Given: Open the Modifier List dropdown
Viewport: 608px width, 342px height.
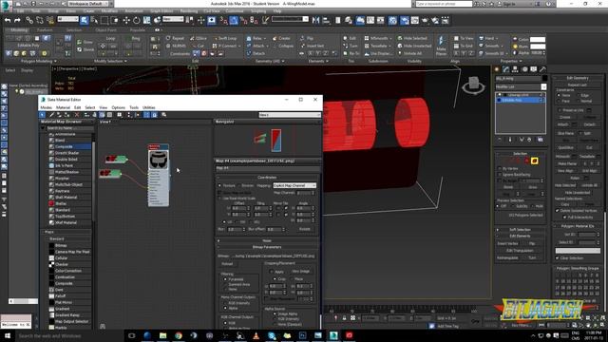Looking at the screenshot, I should [x=521, y=86].
